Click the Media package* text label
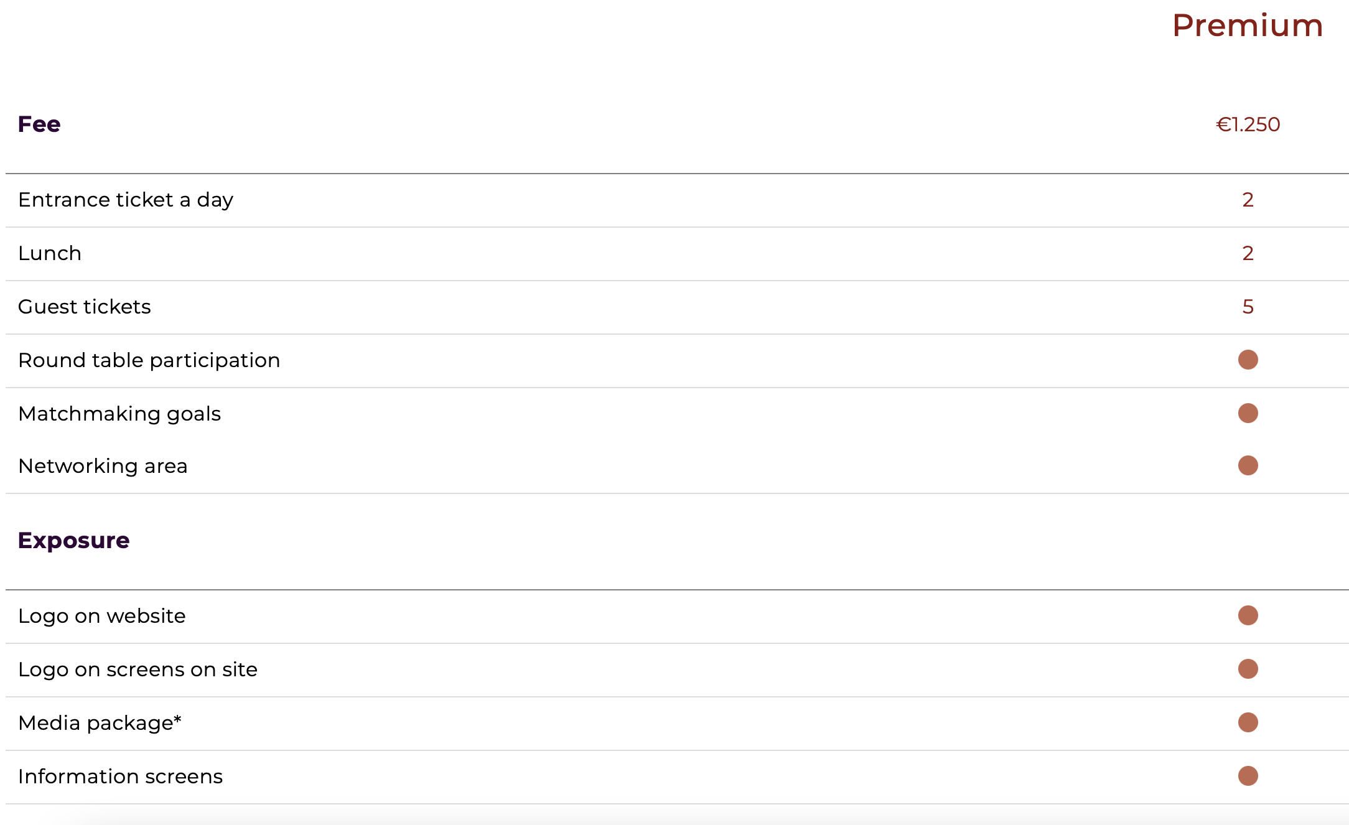Image resolution: width=1349 pixels, height=825 pixels. (x=100, y=723)
